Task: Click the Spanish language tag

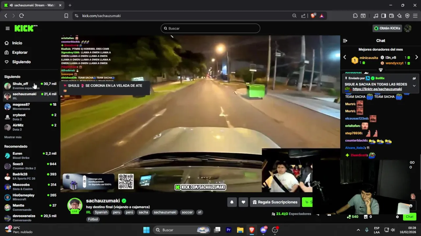Action: 101,212
